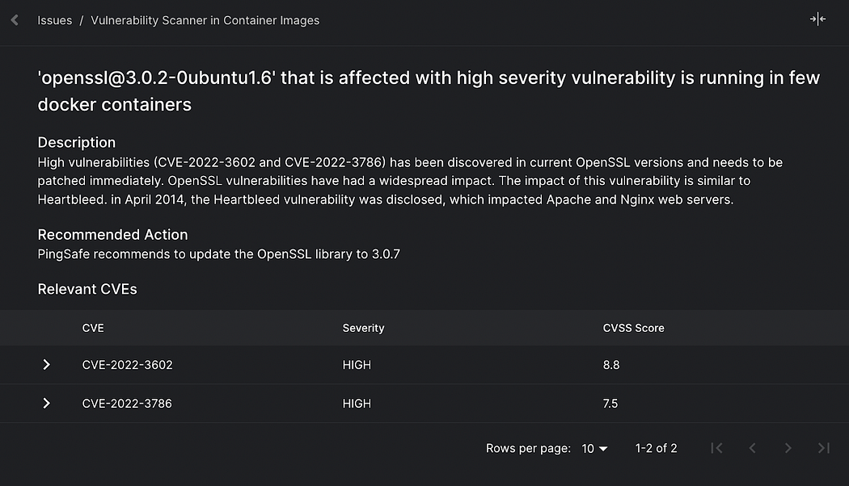Go to previous page of results
The image size is (849, 486).
click(x=752, y=448)
